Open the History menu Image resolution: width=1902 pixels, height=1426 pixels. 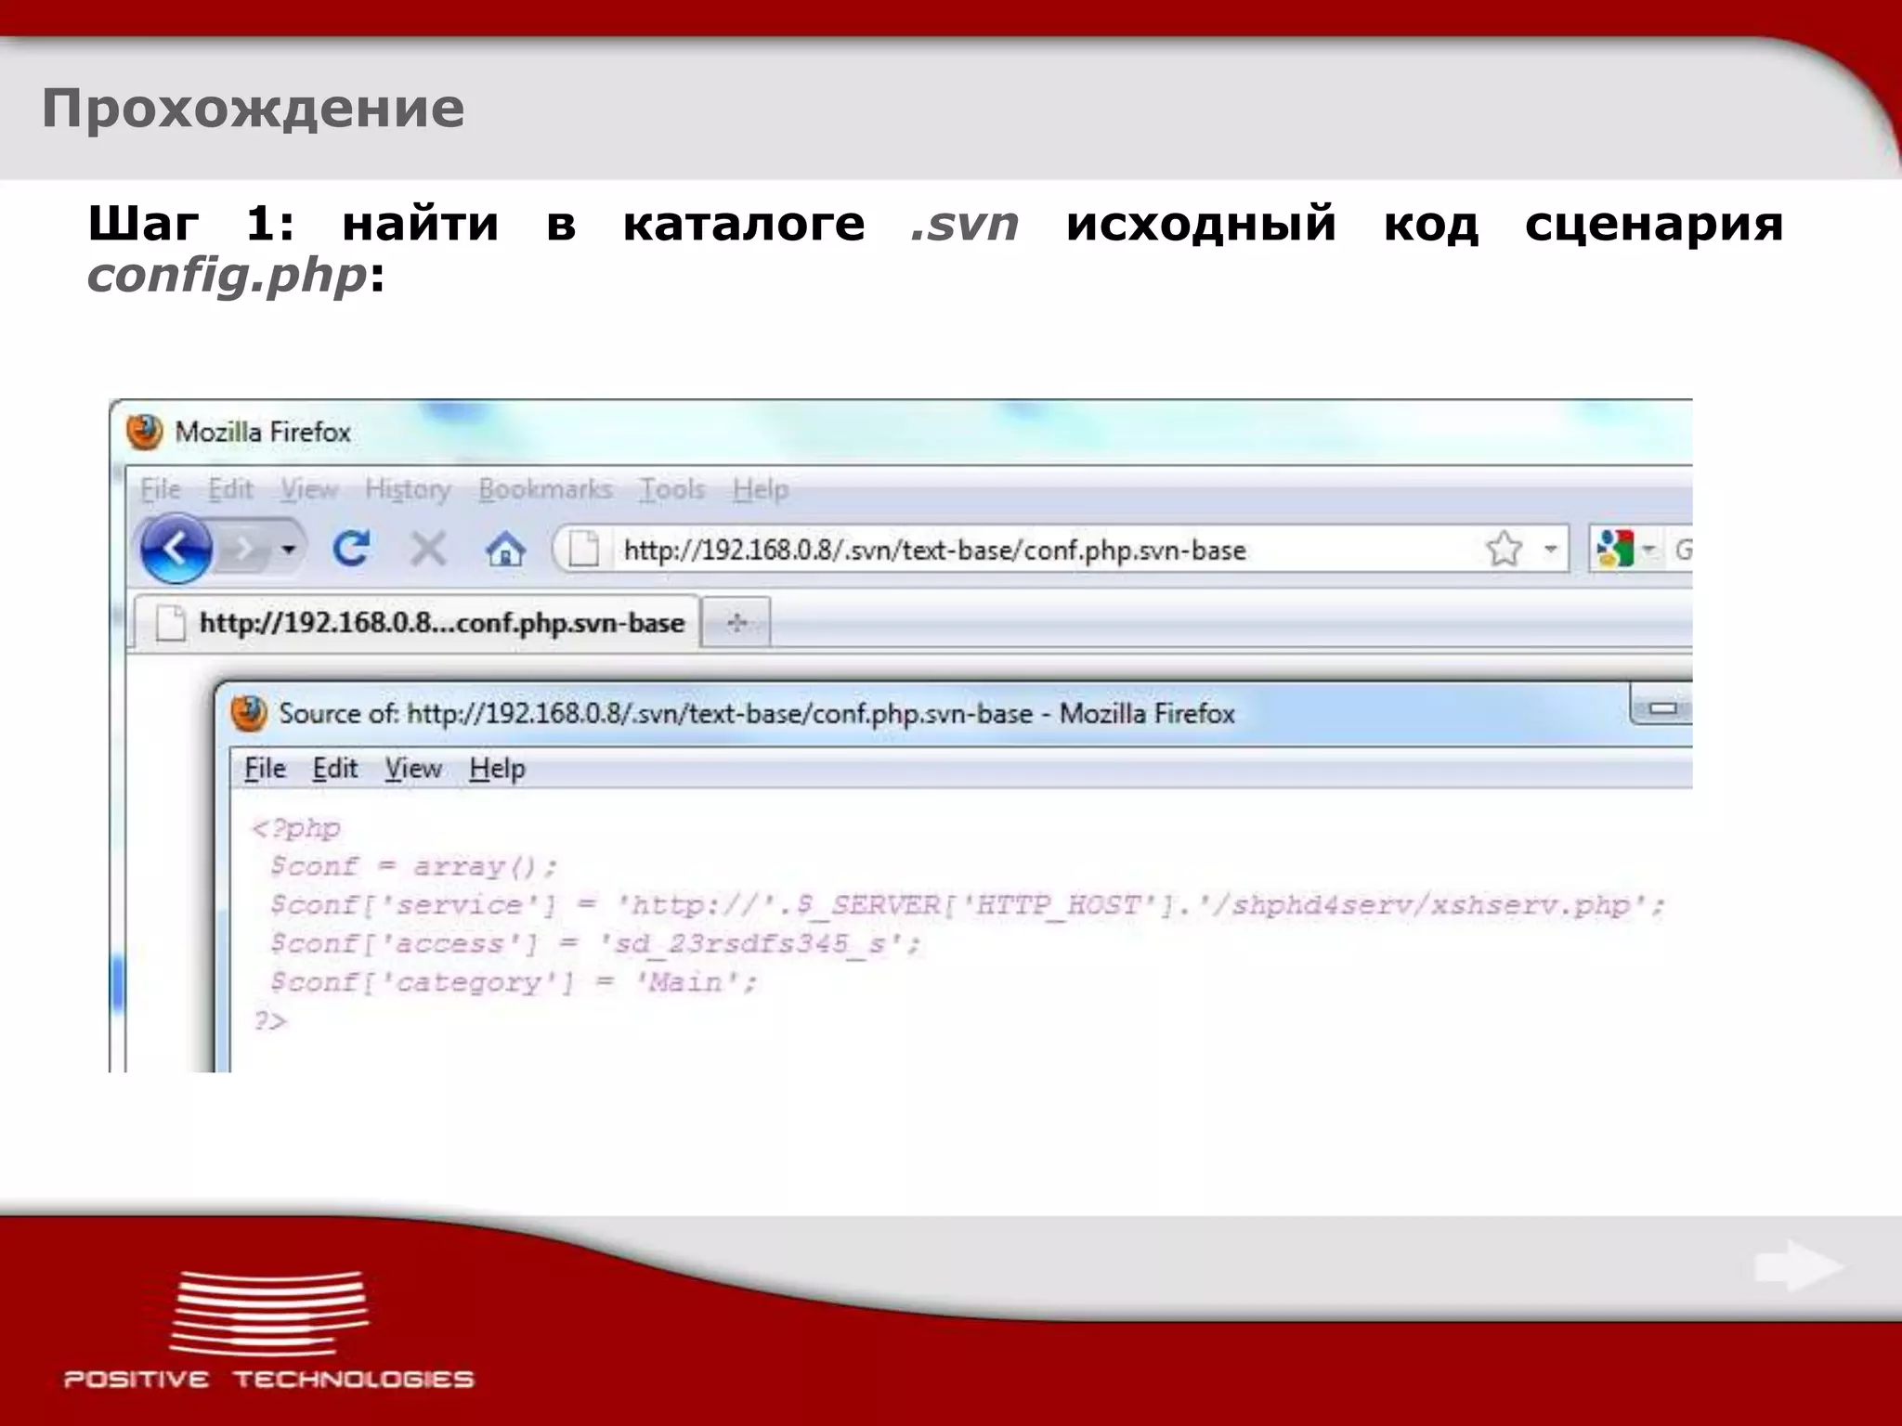tap(408, 489)
